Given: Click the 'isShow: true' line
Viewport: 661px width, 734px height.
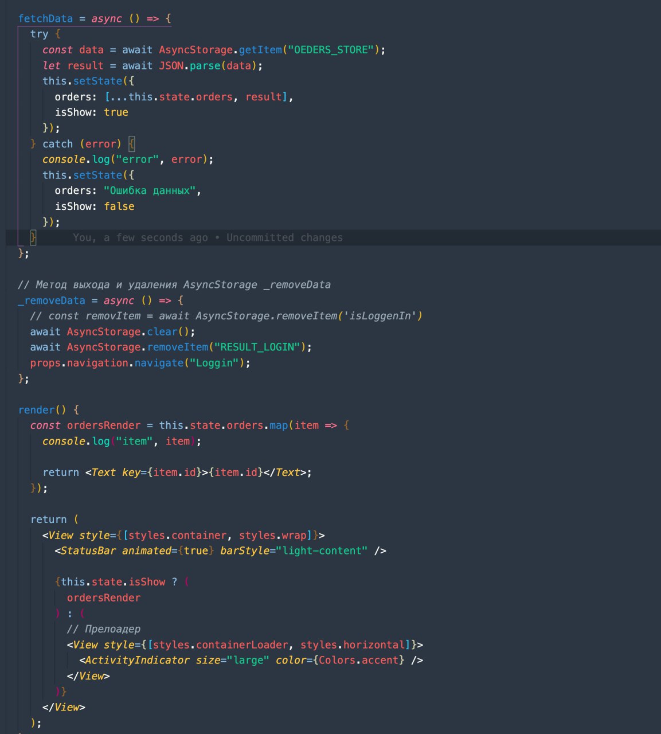Looking at the screenshot, I should (x=92, y=112).
